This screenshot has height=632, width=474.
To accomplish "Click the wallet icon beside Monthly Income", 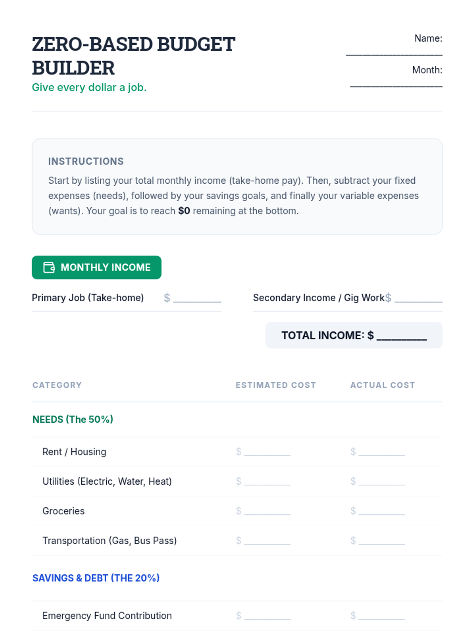I will [x=49, y=267].
